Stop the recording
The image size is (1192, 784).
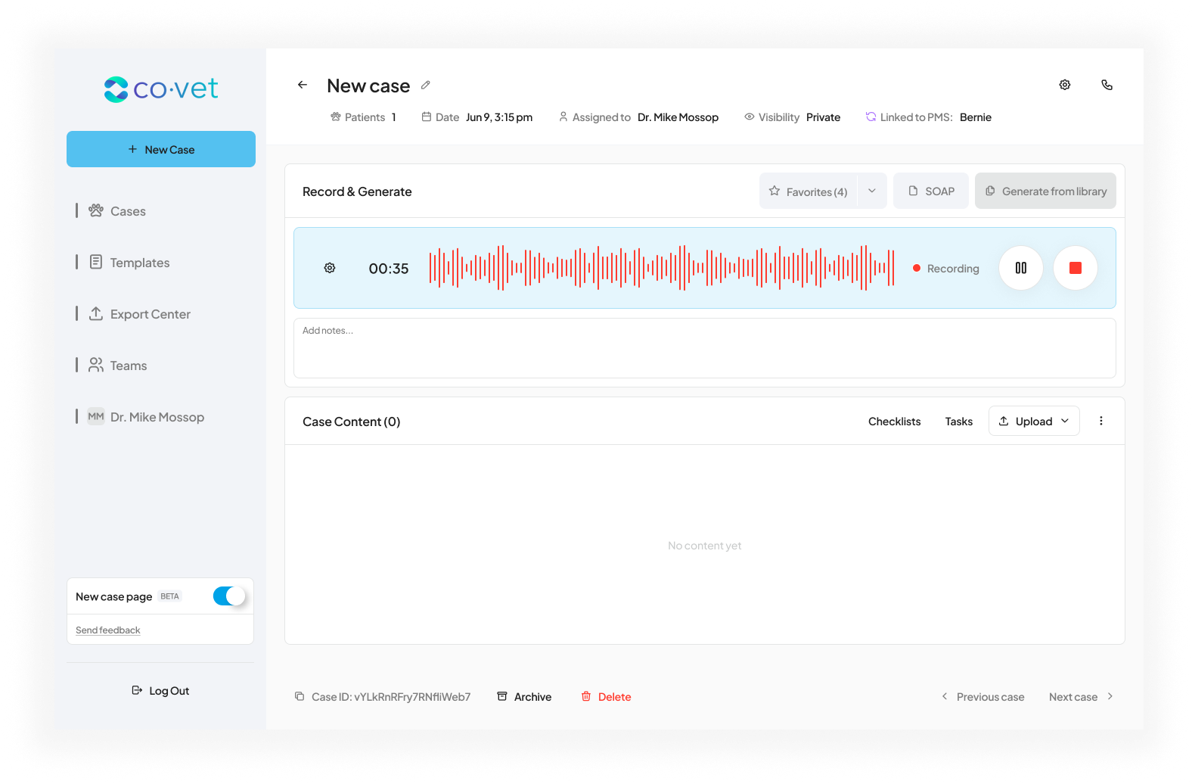pyautogui.click(x=1076, y=268)
